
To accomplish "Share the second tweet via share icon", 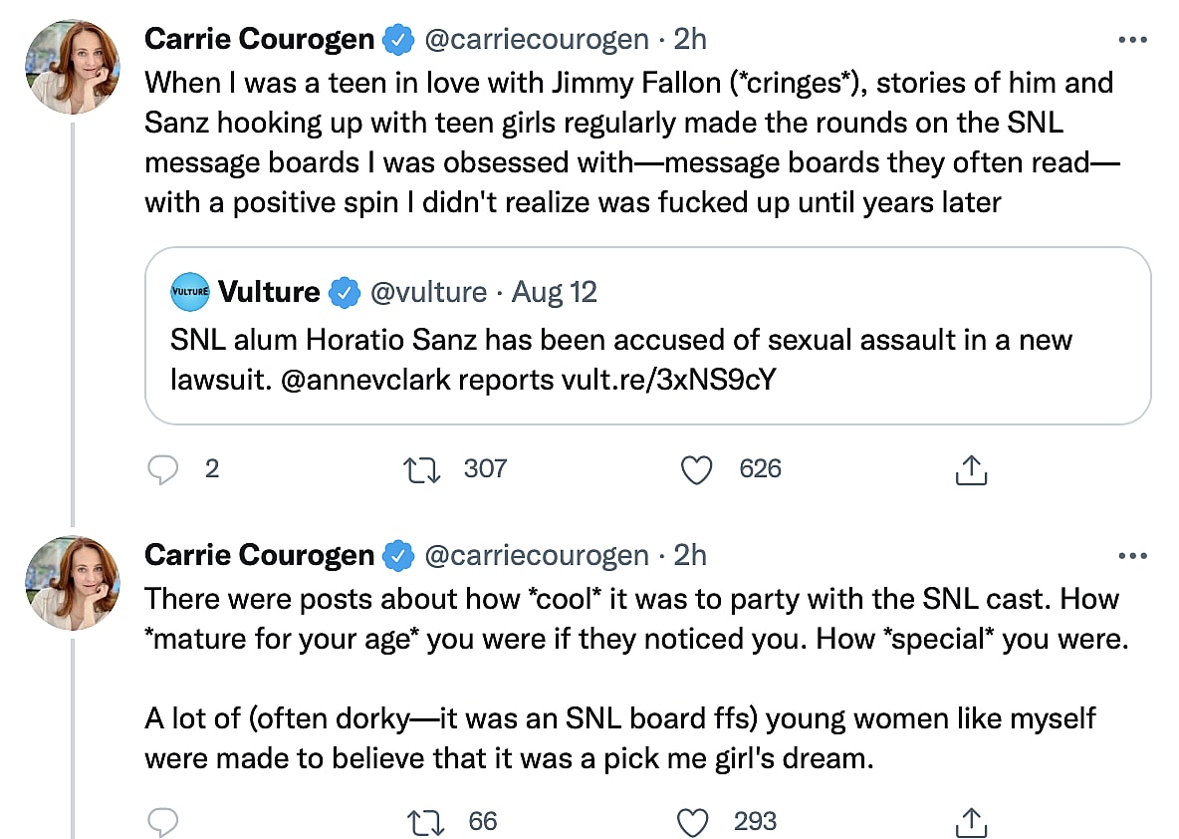I will point(970,822).
